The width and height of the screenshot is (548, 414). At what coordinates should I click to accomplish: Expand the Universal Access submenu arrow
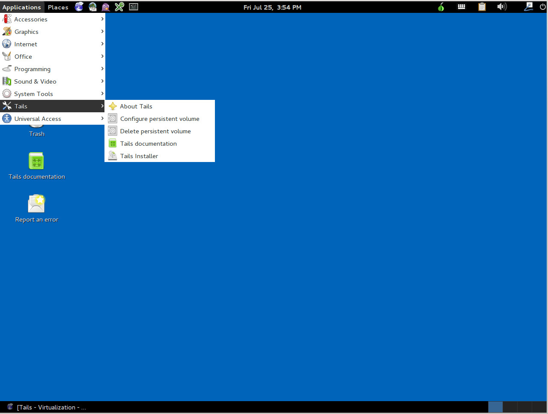102,118
